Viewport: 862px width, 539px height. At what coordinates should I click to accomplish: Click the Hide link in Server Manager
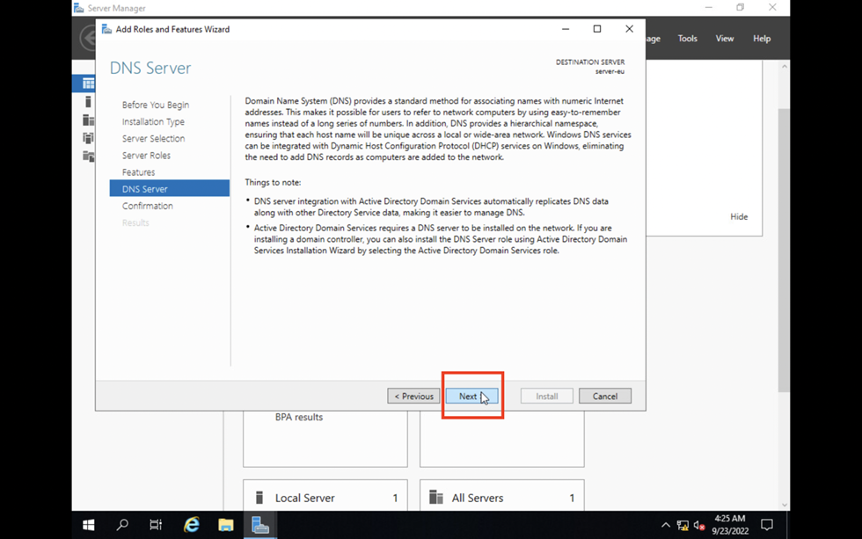pos(739,217)
